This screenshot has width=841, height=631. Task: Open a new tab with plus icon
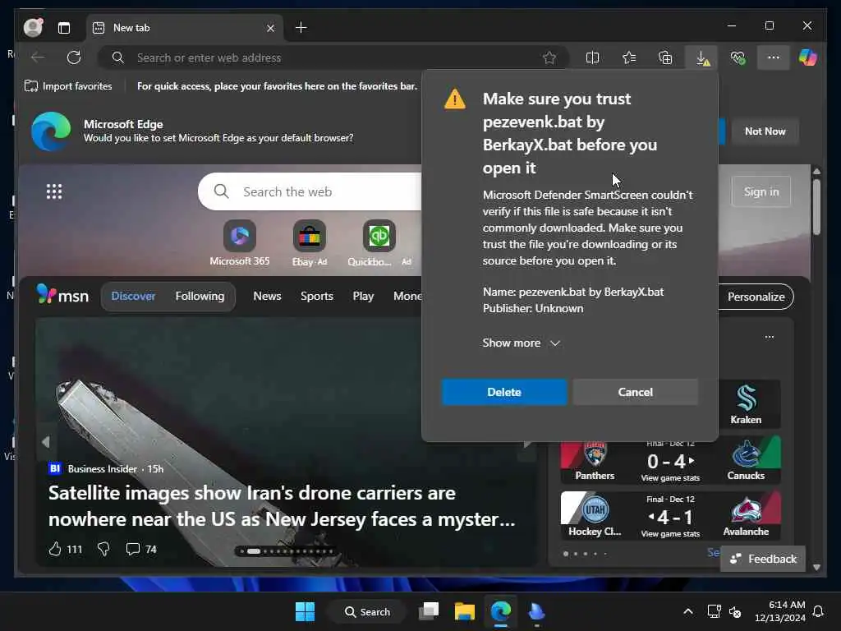[x=301, y=27]
